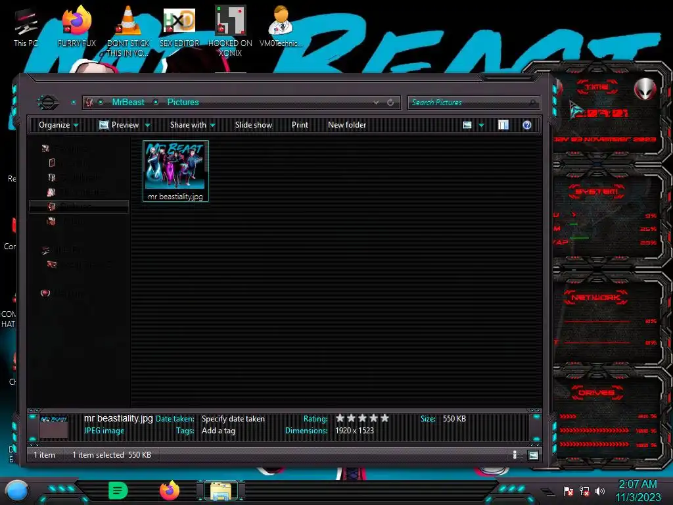This screenshot has height=505, width=673.
Task: Open Explorer help with the question mark icon
Action: click(527, 125)
